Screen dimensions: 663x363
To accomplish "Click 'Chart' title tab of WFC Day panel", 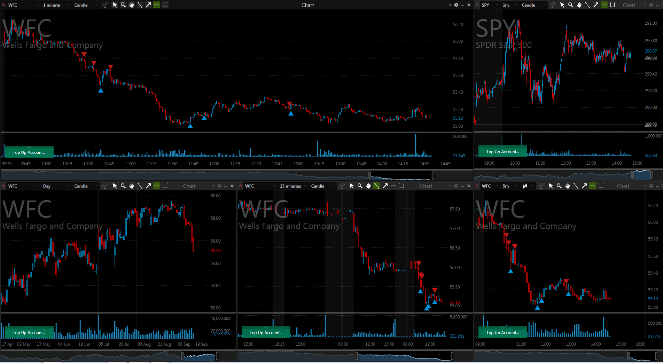I will tap(189, 186).
